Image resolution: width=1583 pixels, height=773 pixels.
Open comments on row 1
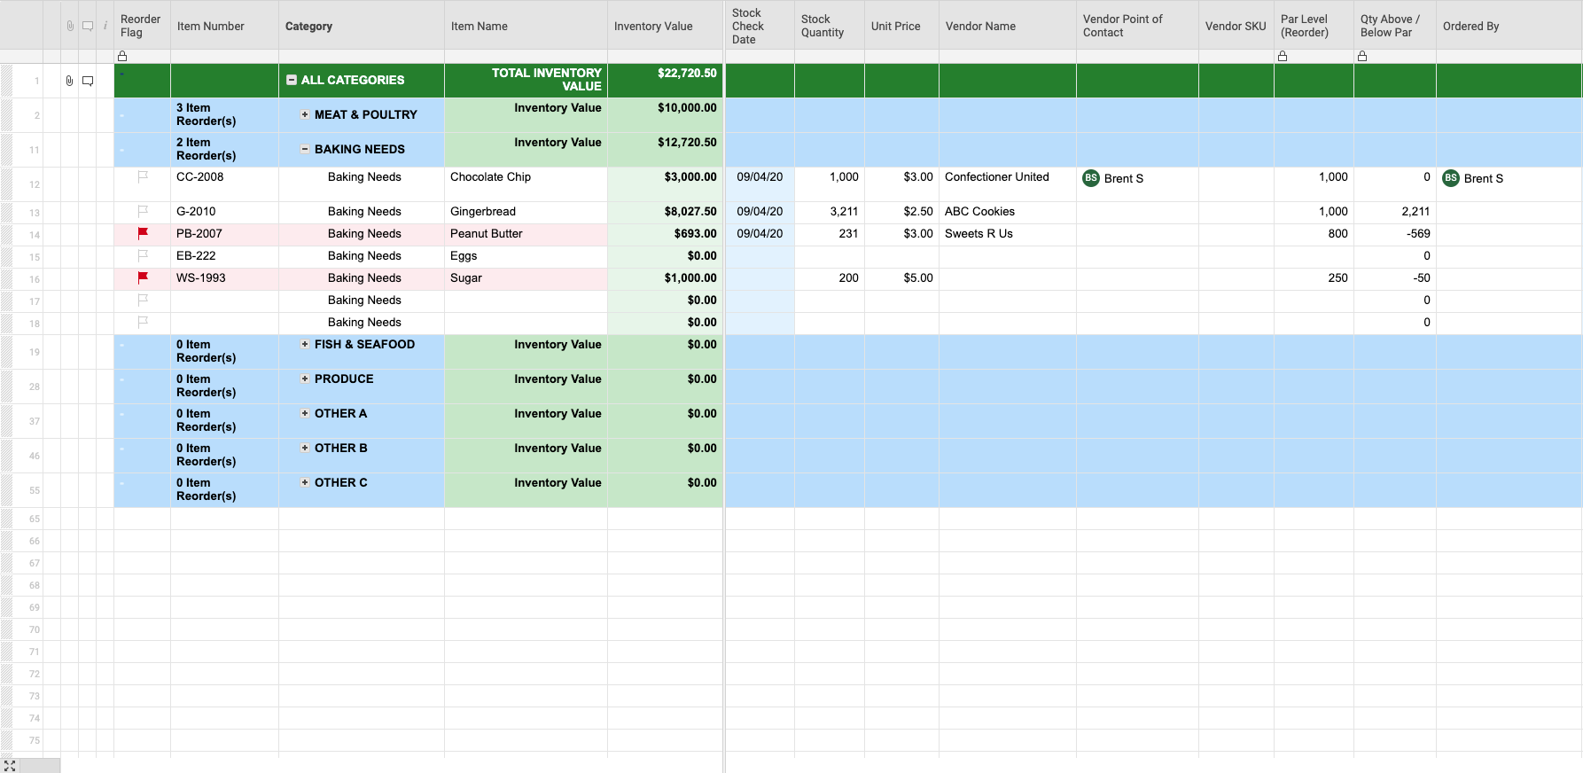point(88,81)
